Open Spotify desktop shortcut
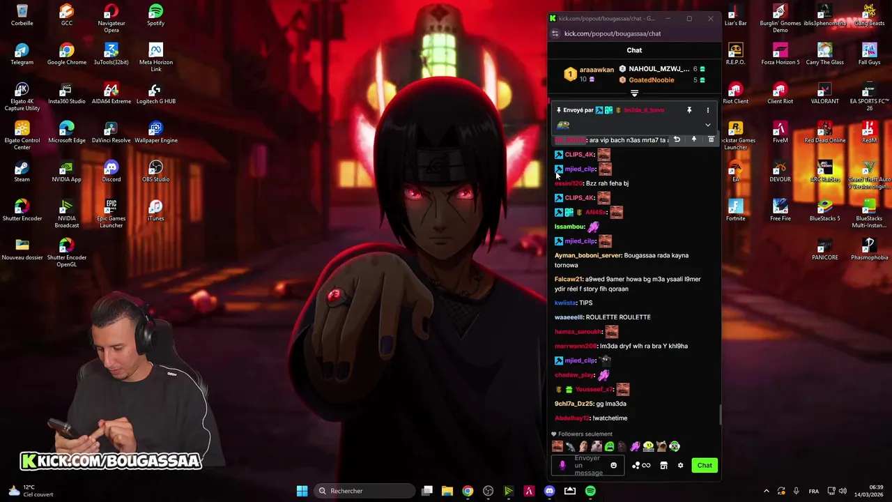Screen dimensions: 892x502 pyautogui.click(x=156, y=15)
